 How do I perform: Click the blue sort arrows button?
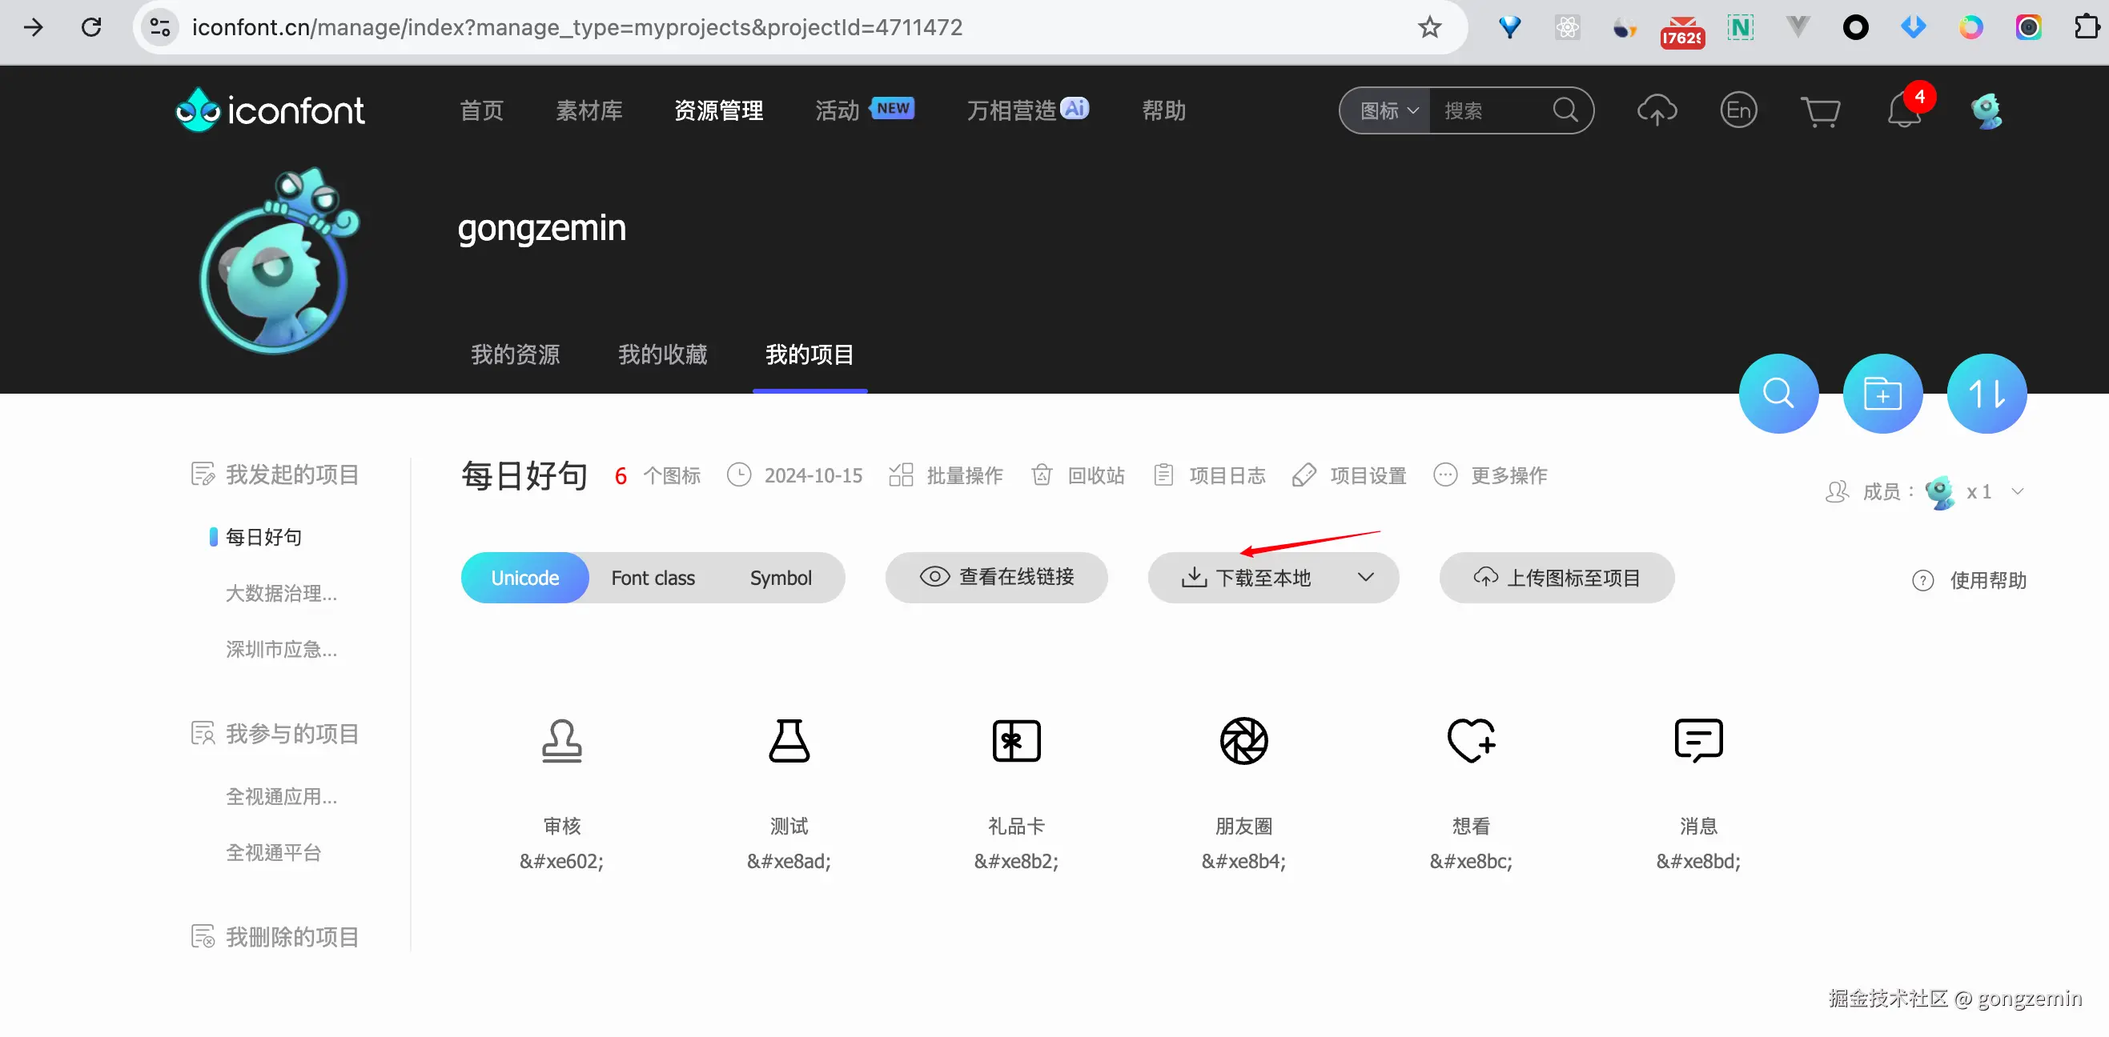point(1986,394)
